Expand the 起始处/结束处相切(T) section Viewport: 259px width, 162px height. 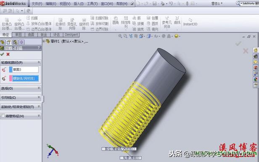pos(39,107)
